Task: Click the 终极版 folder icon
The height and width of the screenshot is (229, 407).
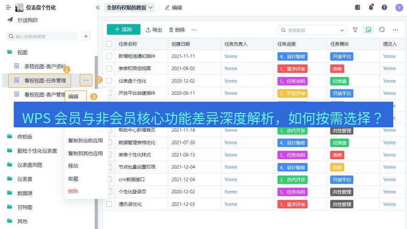Action: pyautogui.click(x=10, y=136)
